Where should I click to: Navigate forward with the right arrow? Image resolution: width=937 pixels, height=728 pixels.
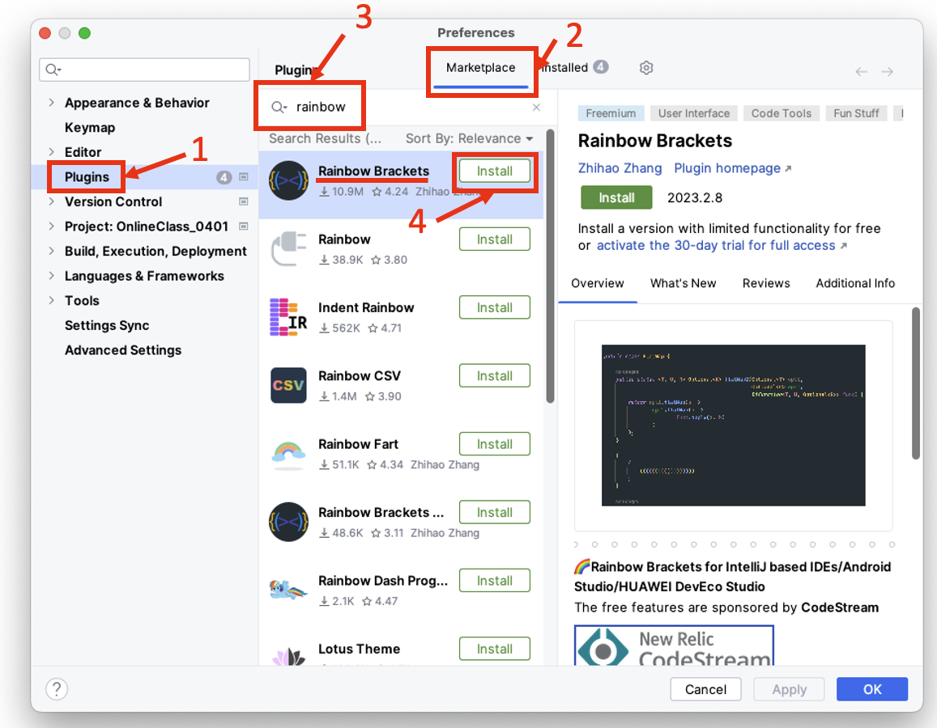[888, 72]
